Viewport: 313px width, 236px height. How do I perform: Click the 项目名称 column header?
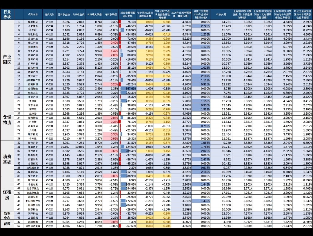(x=33, y=14)
